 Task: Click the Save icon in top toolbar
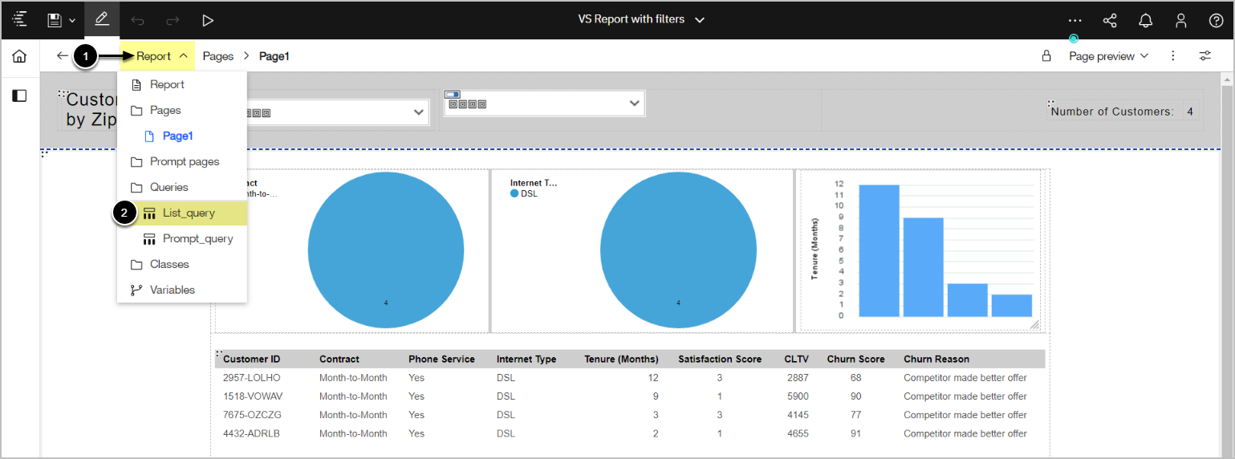coord(55,20)
